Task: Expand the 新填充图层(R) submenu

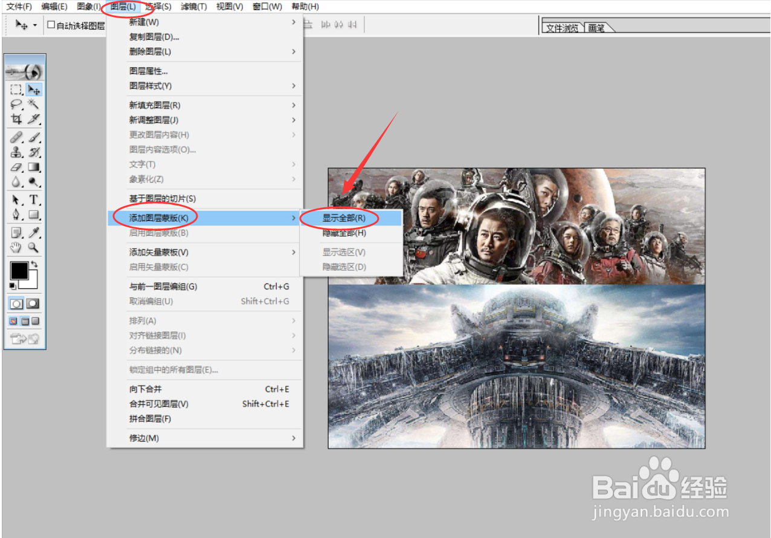Action: point(205,105)
